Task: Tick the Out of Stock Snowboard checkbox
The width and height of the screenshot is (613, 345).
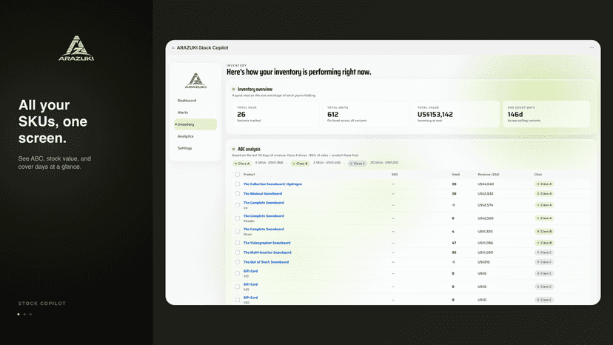Action: (x=238, y=262)
